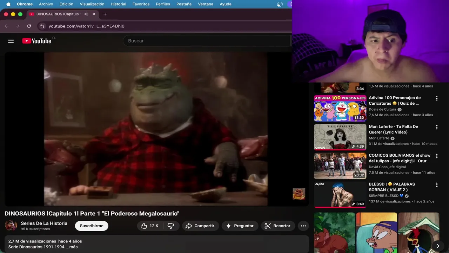Click the Chrome forward arrow
The image size is (449, 253).
(18, 26)
